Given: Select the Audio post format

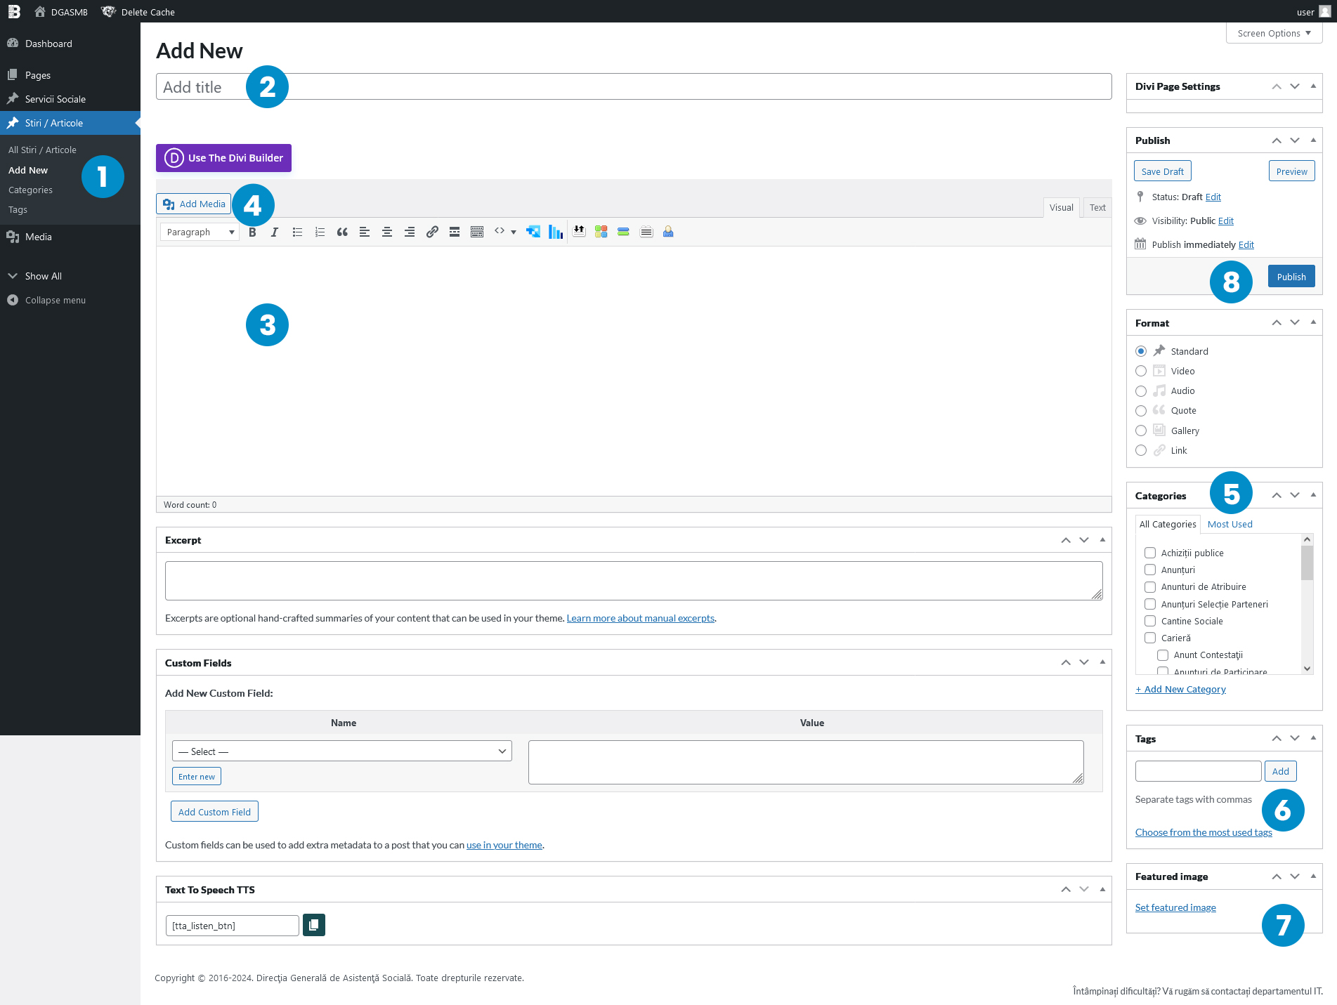Looking at the screenshot, I should click(1141, 391).
